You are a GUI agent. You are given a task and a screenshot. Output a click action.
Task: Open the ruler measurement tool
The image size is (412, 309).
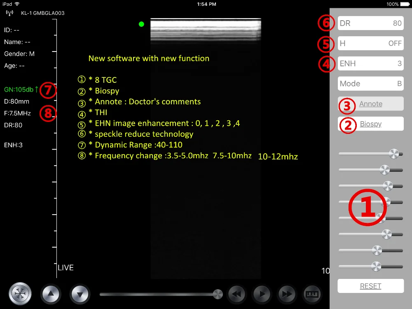[x=312, y=294]
